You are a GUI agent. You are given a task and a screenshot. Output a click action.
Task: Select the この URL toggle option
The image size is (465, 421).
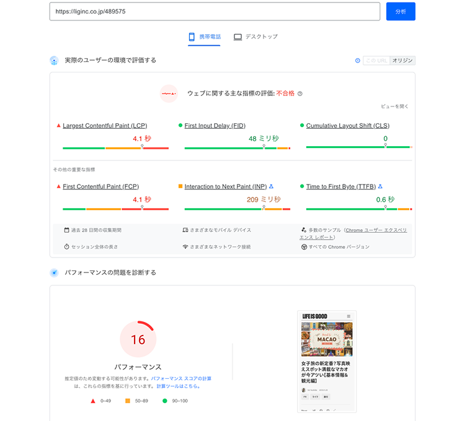(376, 61)
